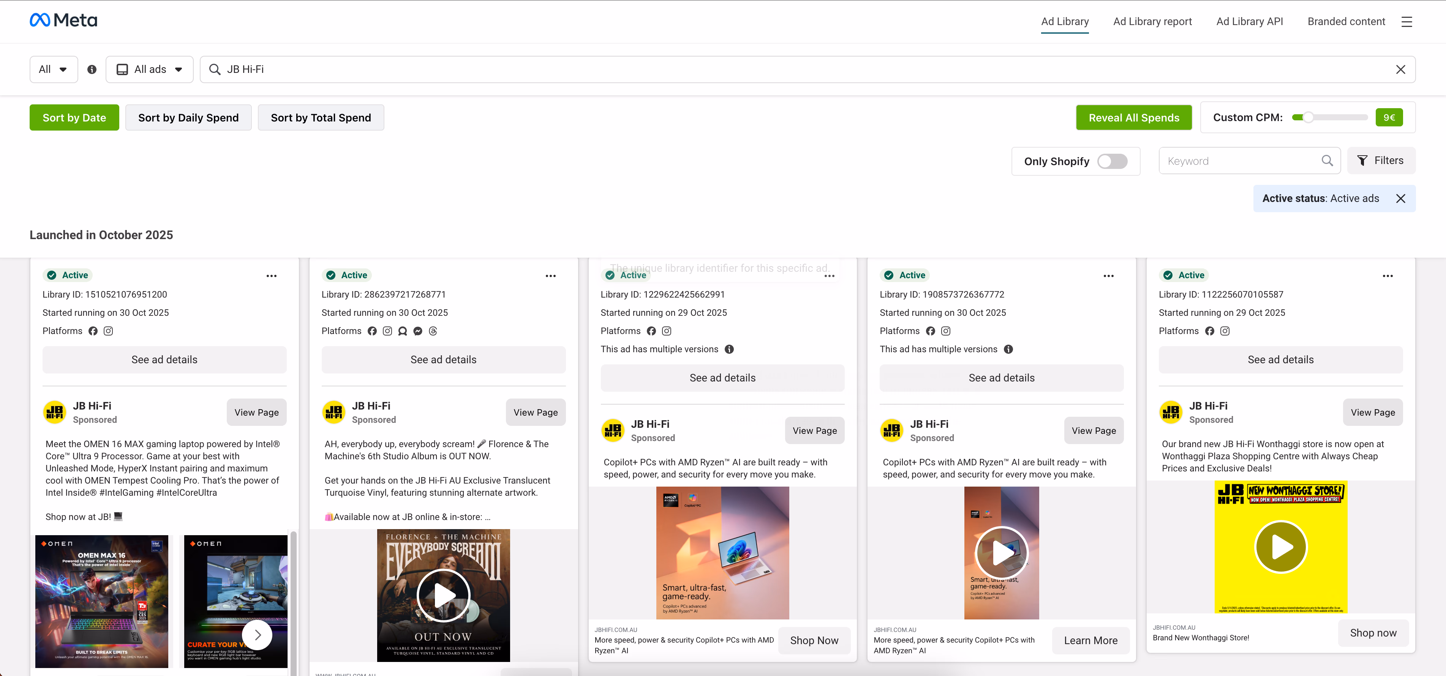Open the All ads category dropdown
1446x676 pixels.
(x=149, y=69)
